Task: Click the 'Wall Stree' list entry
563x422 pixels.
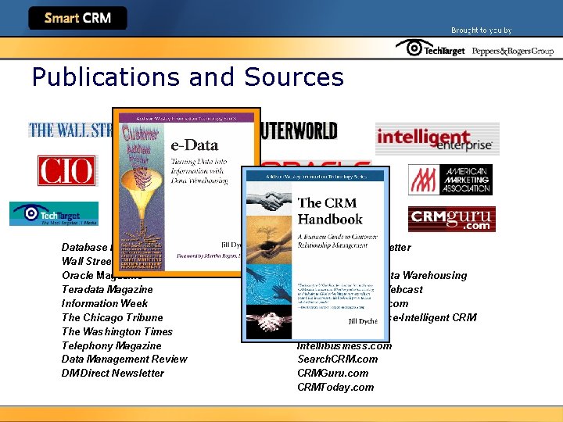Action: point(87,261)
